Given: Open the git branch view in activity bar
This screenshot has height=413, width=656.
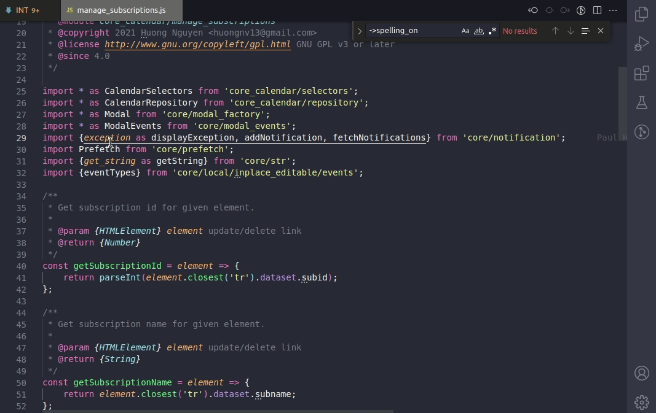Looking at the screenshot, I should click(x=641, y=132).
